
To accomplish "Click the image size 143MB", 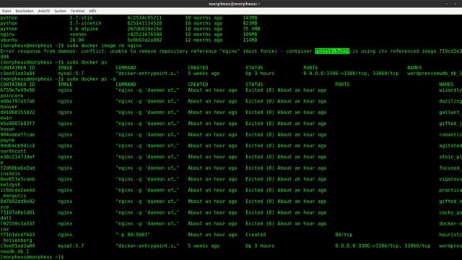I will click(x=250, y=17).
